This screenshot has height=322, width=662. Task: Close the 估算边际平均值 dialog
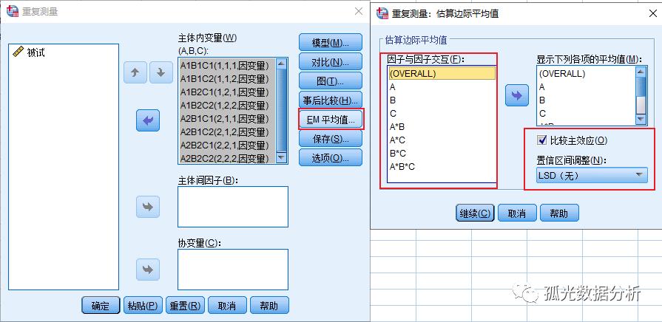coord(652,13)
